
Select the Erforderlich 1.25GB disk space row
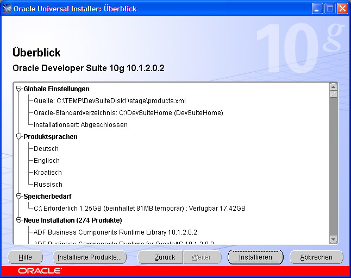click(140, 208)
